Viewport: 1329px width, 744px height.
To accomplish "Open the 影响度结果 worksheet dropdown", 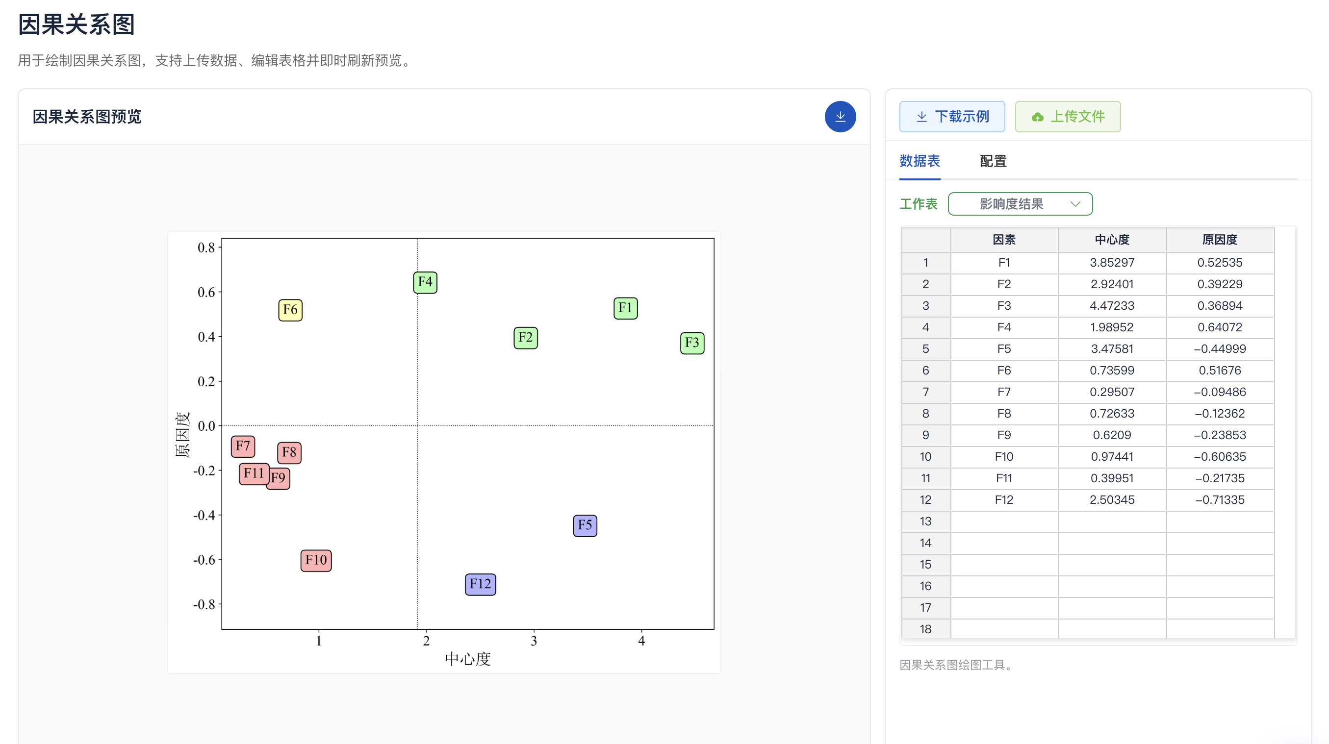I will coord(1020,204).
